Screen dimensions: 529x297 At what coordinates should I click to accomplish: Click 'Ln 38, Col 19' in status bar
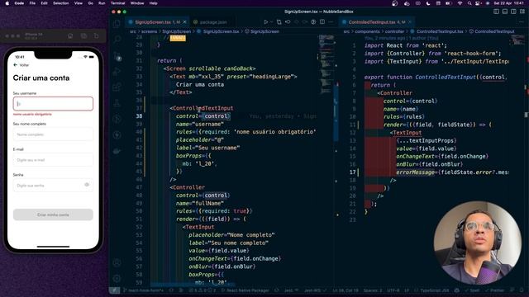coord(346,290)
